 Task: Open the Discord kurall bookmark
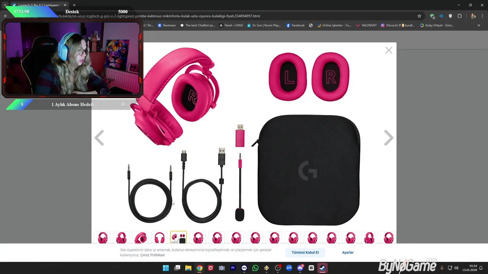point(398,25)
